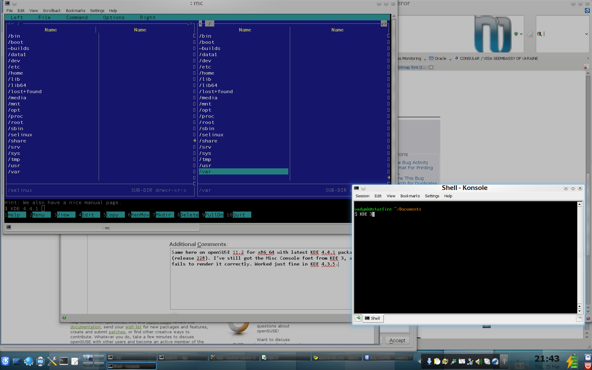Switch to YaST Control Centre taskbar entry
Screen dimensions: 592x370
[234, 358]
